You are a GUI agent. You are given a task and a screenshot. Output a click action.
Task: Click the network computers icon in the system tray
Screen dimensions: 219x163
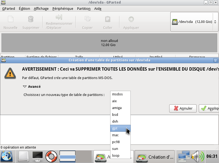point(184,156)
